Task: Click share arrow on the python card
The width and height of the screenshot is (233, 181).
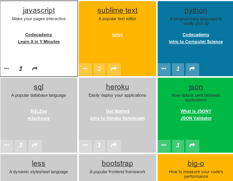Action: [x=192, y=68]
